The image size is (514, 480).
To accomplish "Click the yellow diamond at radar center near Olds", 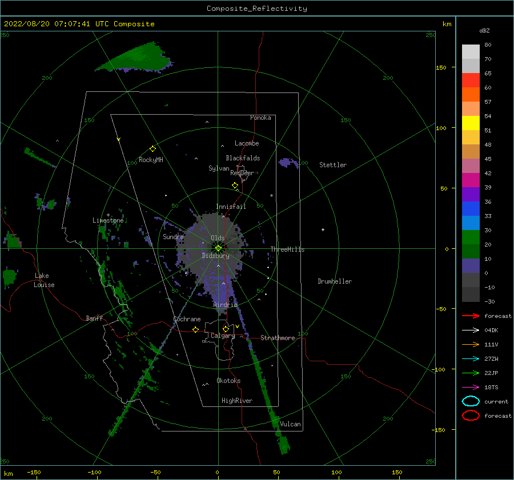I will click(x=218, y=248).
